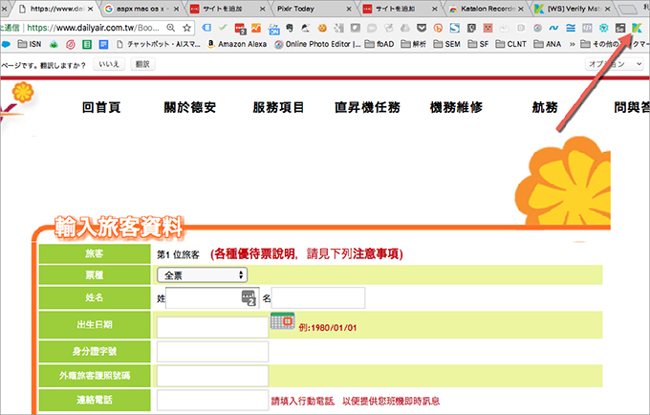Viewport: 650px width, 415px height.
Task: Click the Katalon Recorder extension icon
Action: (x=632, y=27)
